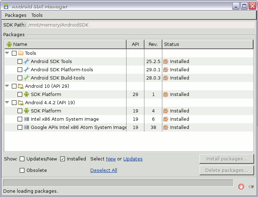Click the Updates selection link

point(133,159)
